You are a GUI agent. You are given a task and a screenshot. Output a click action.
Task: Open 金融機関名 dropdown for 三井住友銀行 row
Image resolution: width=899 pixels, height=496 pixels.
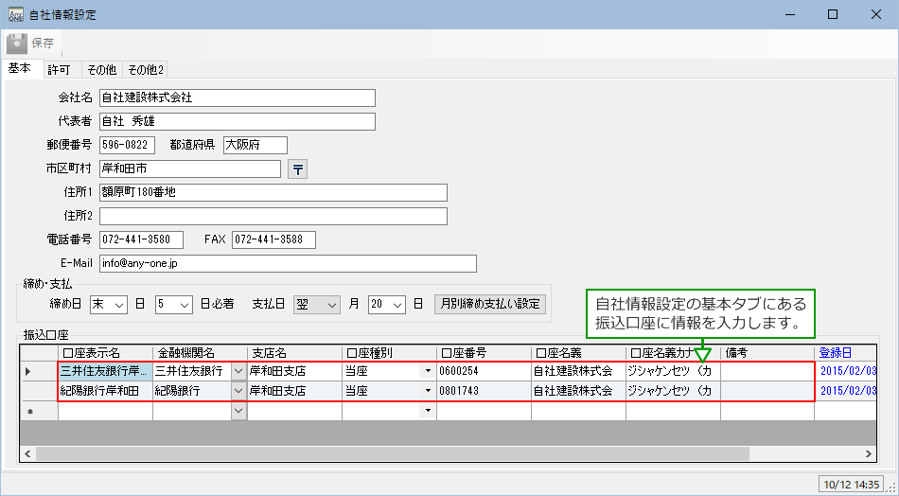pyautogui.click(x=238, y=371)
